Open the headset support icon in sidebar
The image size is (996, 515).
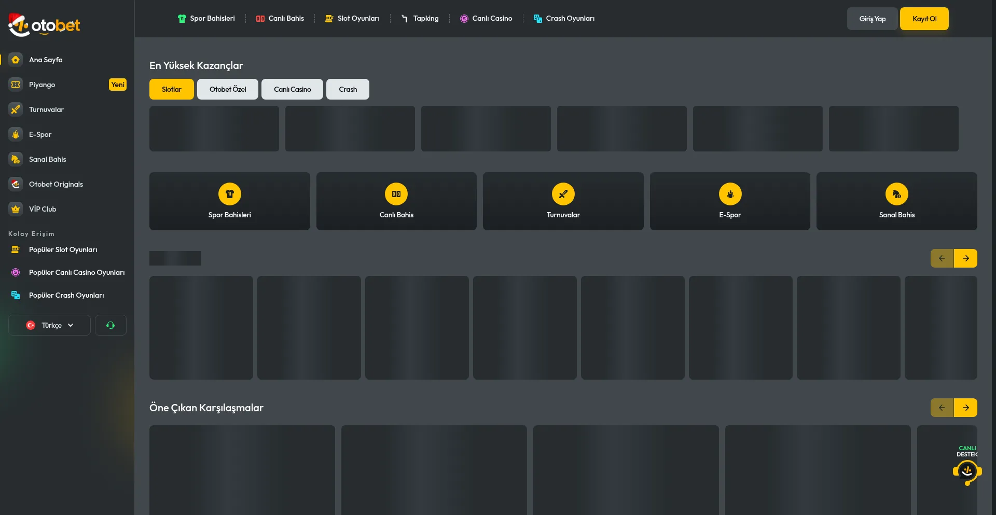110,325
